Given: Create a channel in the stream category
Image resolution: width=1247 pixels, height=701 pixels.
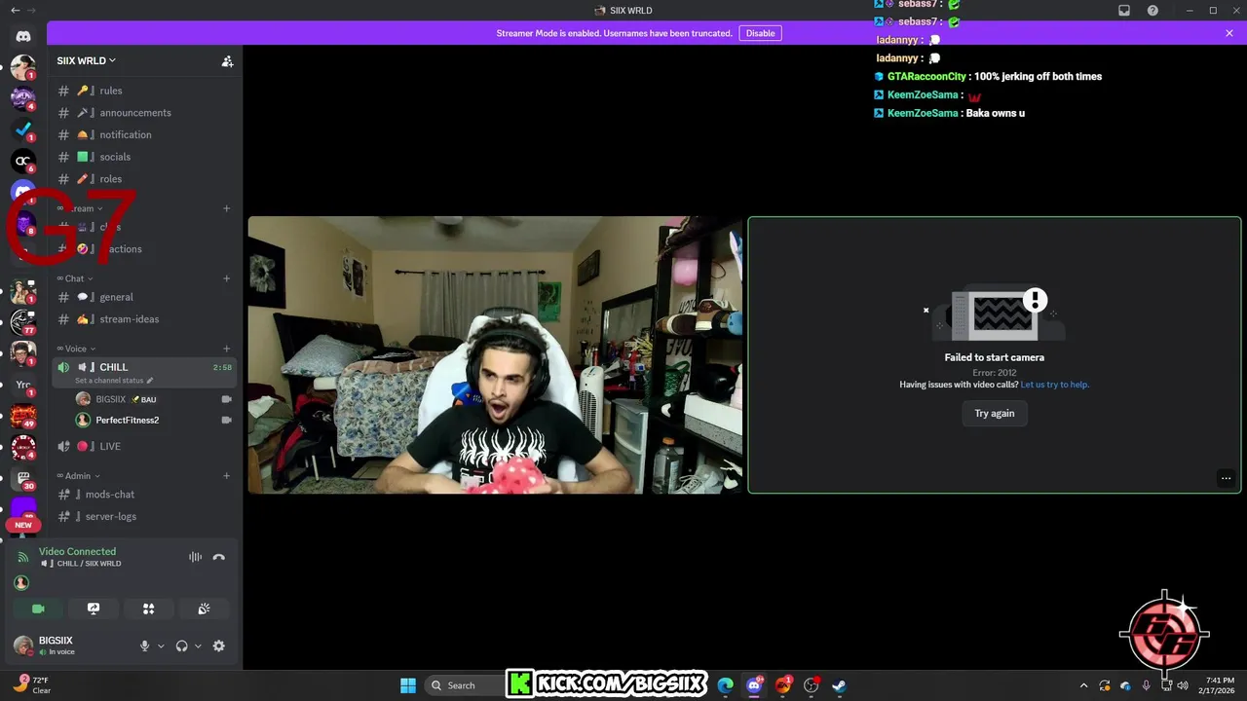Looking at the screenshot, I should click(227, 208).
